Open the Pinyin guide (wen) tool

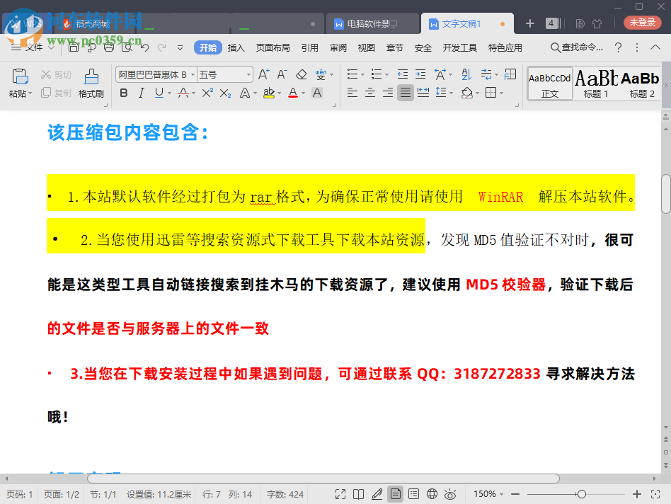pos(322,74)
